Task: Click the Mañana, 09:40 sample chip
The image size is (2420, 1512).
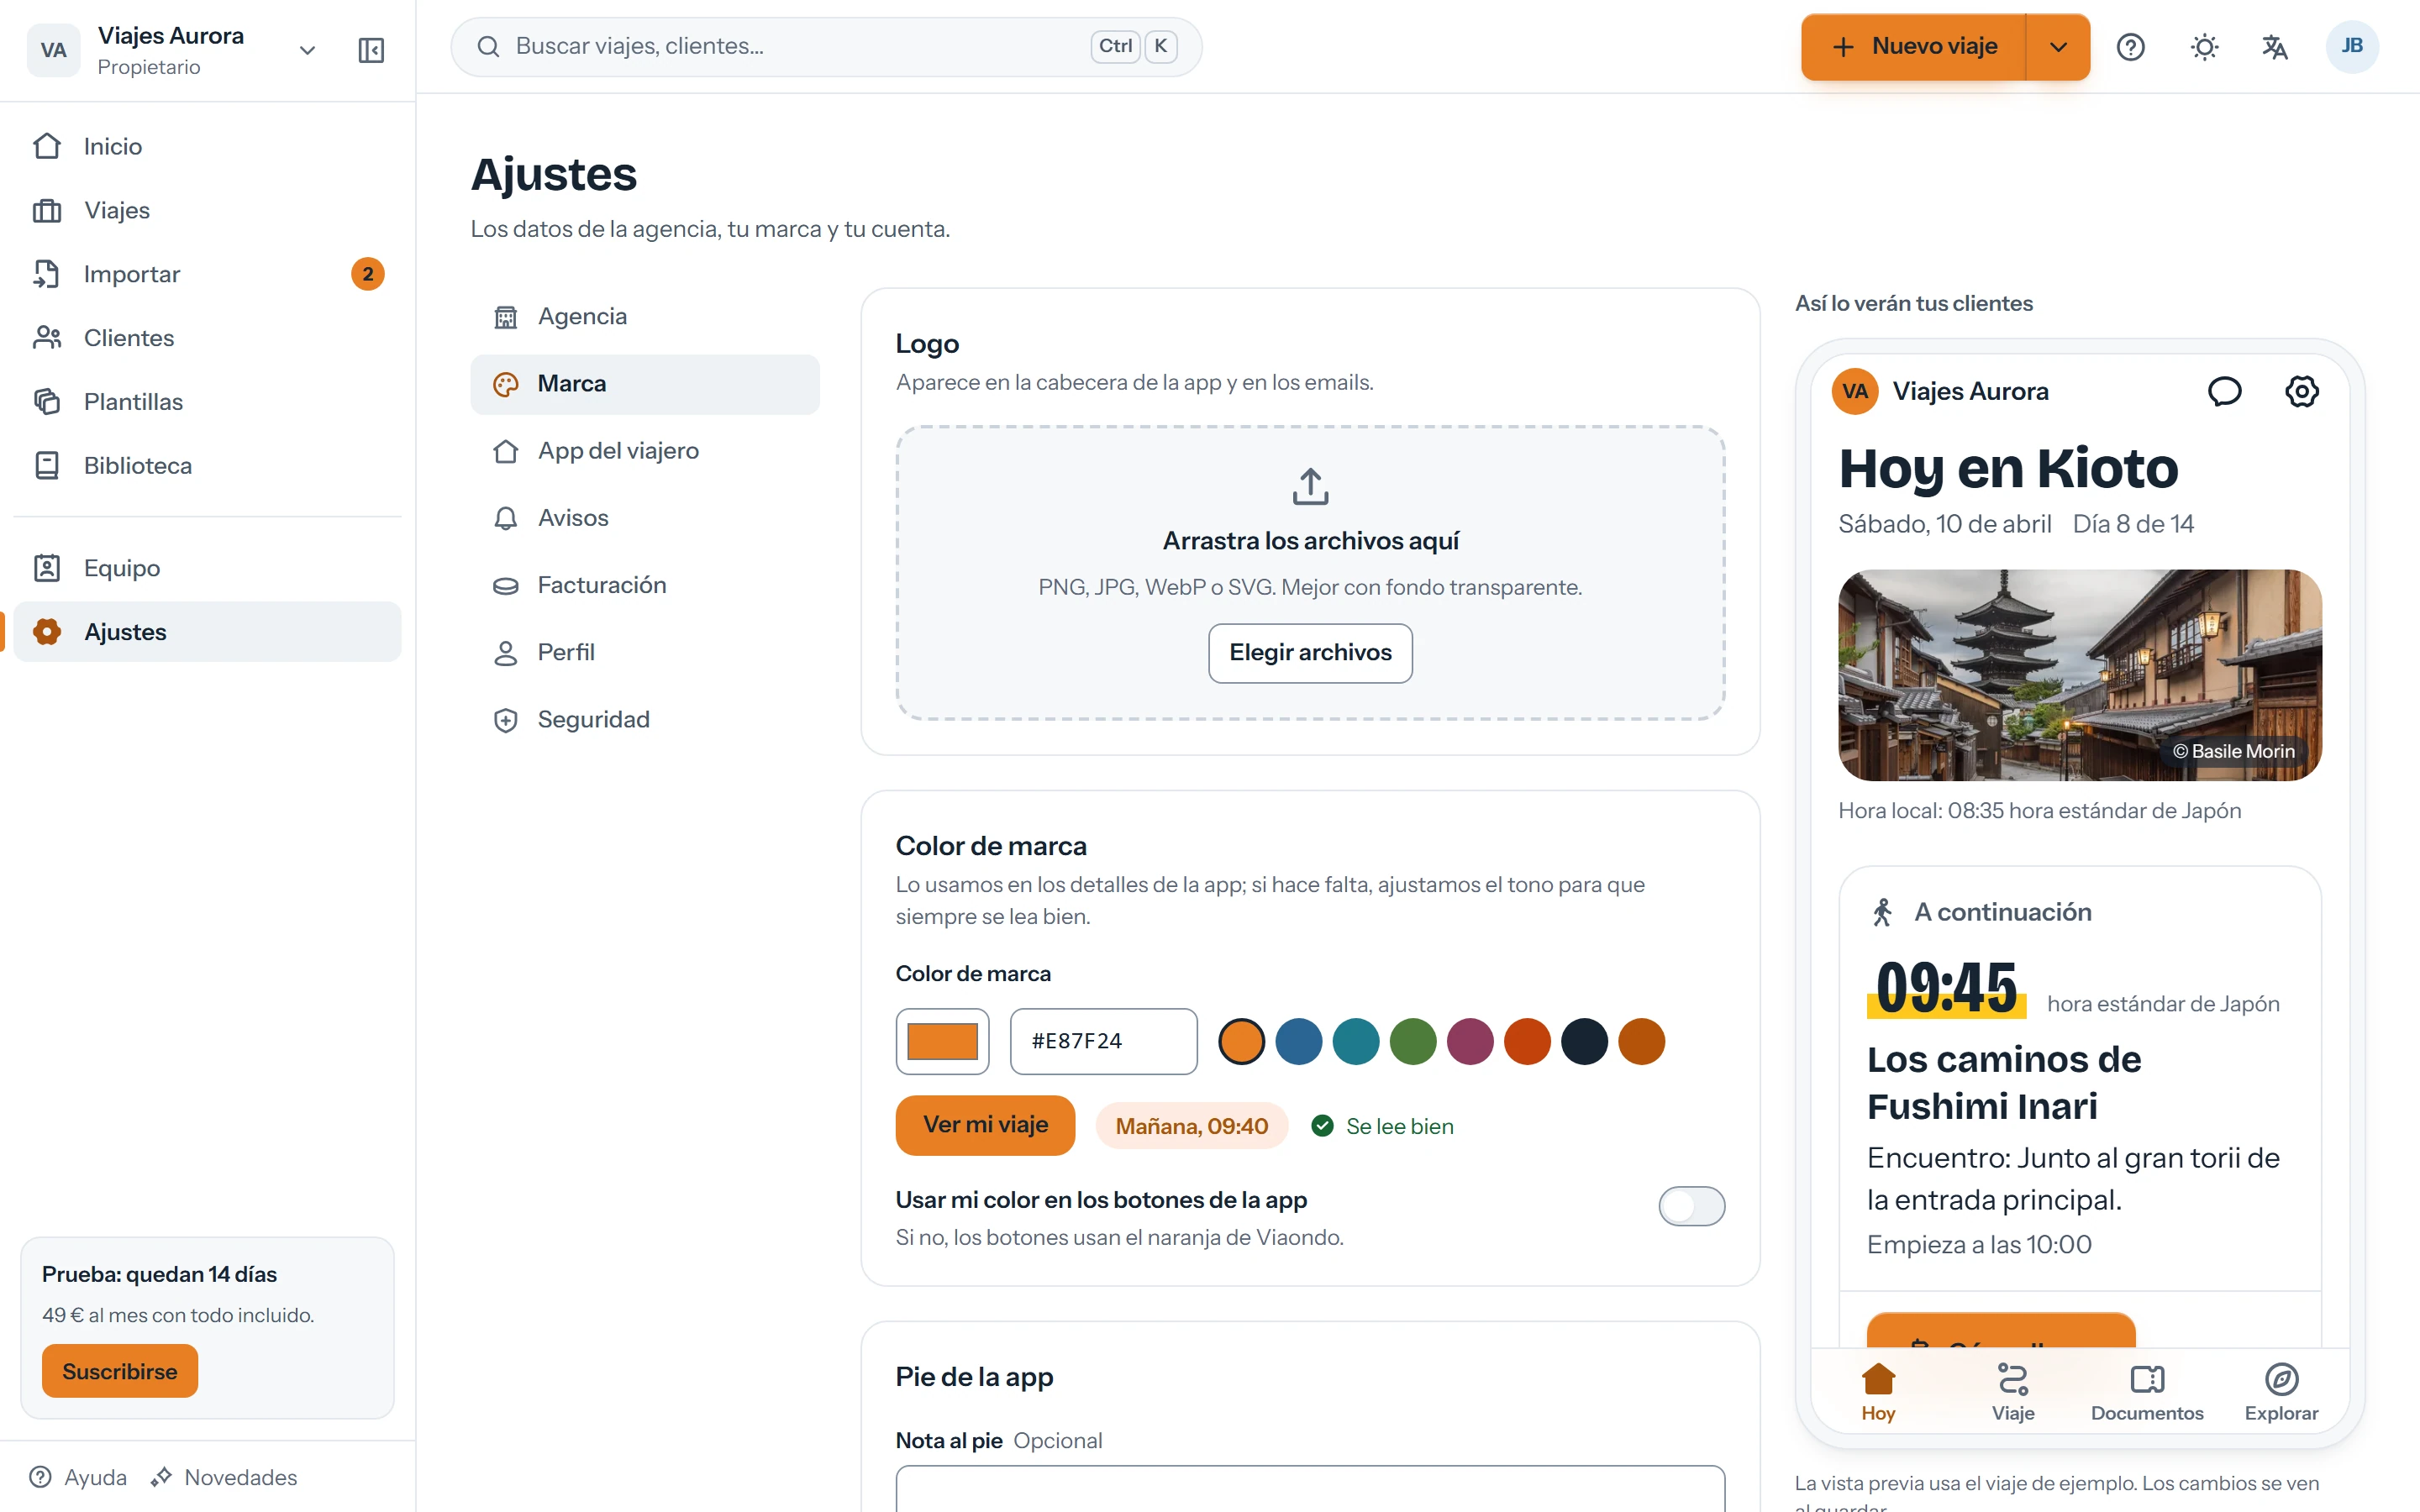Action: [1191, 1126]
